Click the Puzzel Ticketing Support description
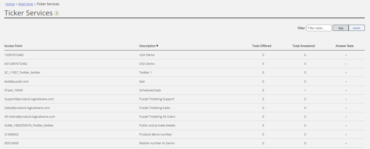 pyautogui.click(x=157, y=99)
